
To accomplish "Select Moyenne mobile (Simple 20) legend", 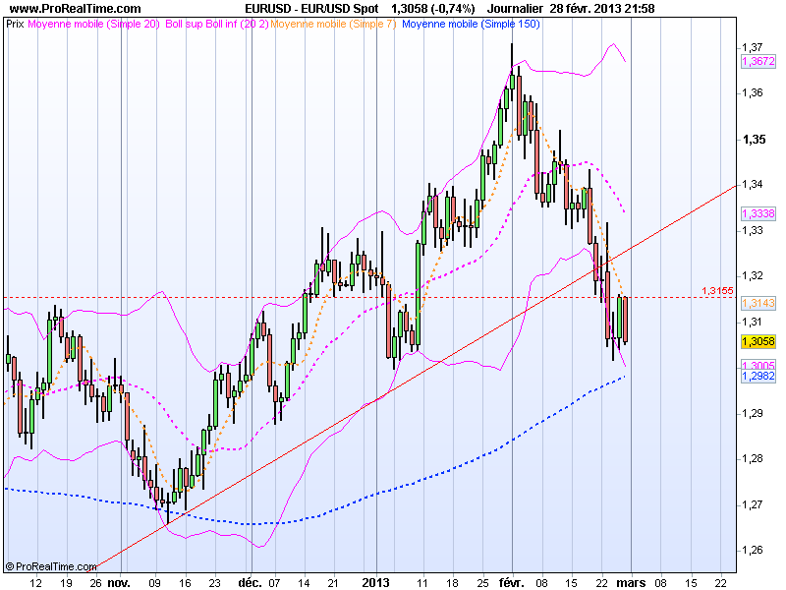I will click(x=93, y=24).
